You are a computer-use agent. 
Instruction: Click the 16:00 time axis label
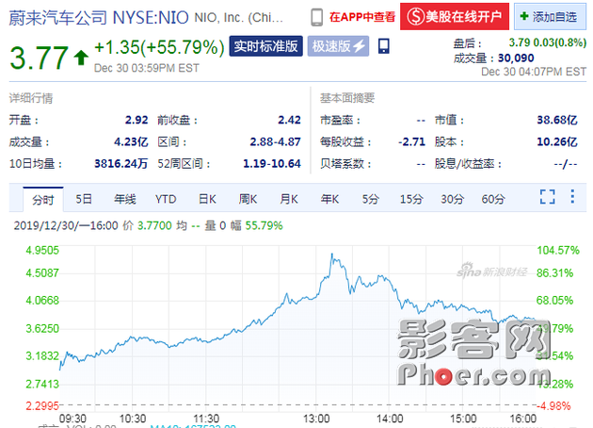(x=522, y=419)
